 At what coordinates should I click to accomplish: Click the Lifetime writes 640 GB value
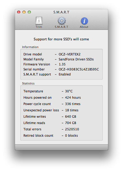pyautogui.click(x=71, y=117)
